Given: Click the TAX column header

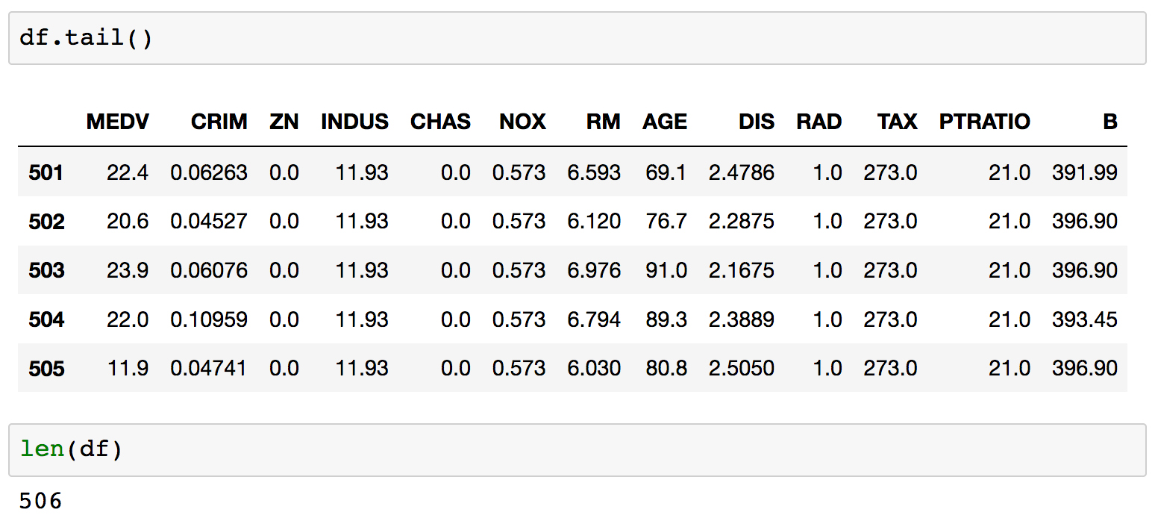Looking at the screenshot, I should pyautogui.click(x=897, y=122).
